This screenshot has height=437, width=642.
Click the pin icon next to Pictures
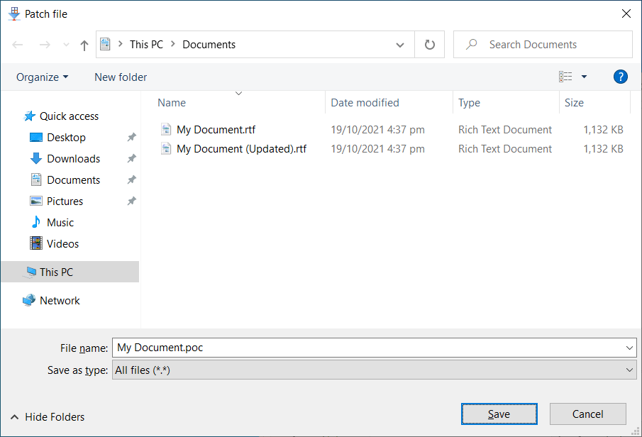tap(131, 201)
